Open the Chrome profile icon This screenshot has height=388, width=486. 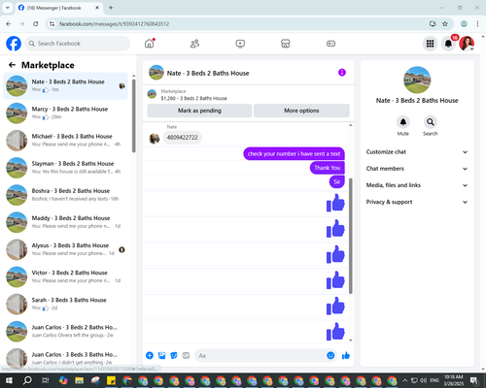(x=464, y=24)
